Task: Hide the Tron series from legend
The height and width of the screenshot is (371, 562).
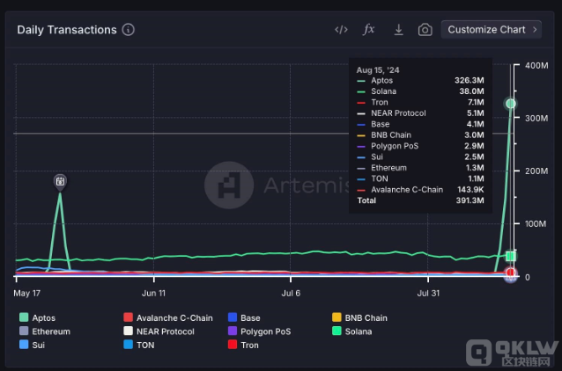Action: pyautogui.click(x=244, y=346)
